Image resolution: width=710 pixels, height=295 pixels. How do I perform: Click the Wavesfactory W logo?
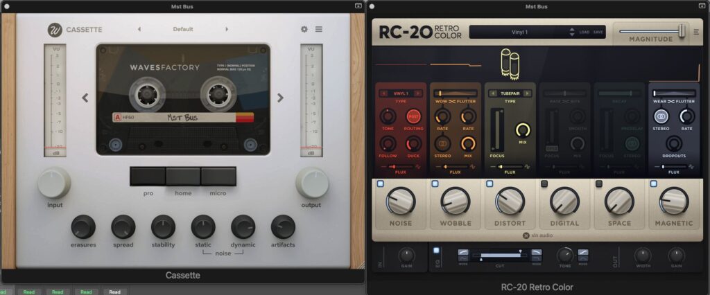55,30
